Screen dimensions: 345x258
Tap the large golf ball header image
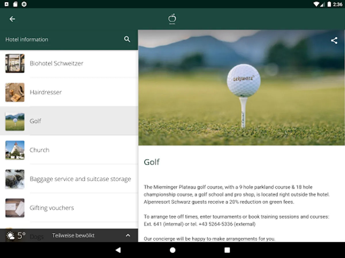coord(241,87)
